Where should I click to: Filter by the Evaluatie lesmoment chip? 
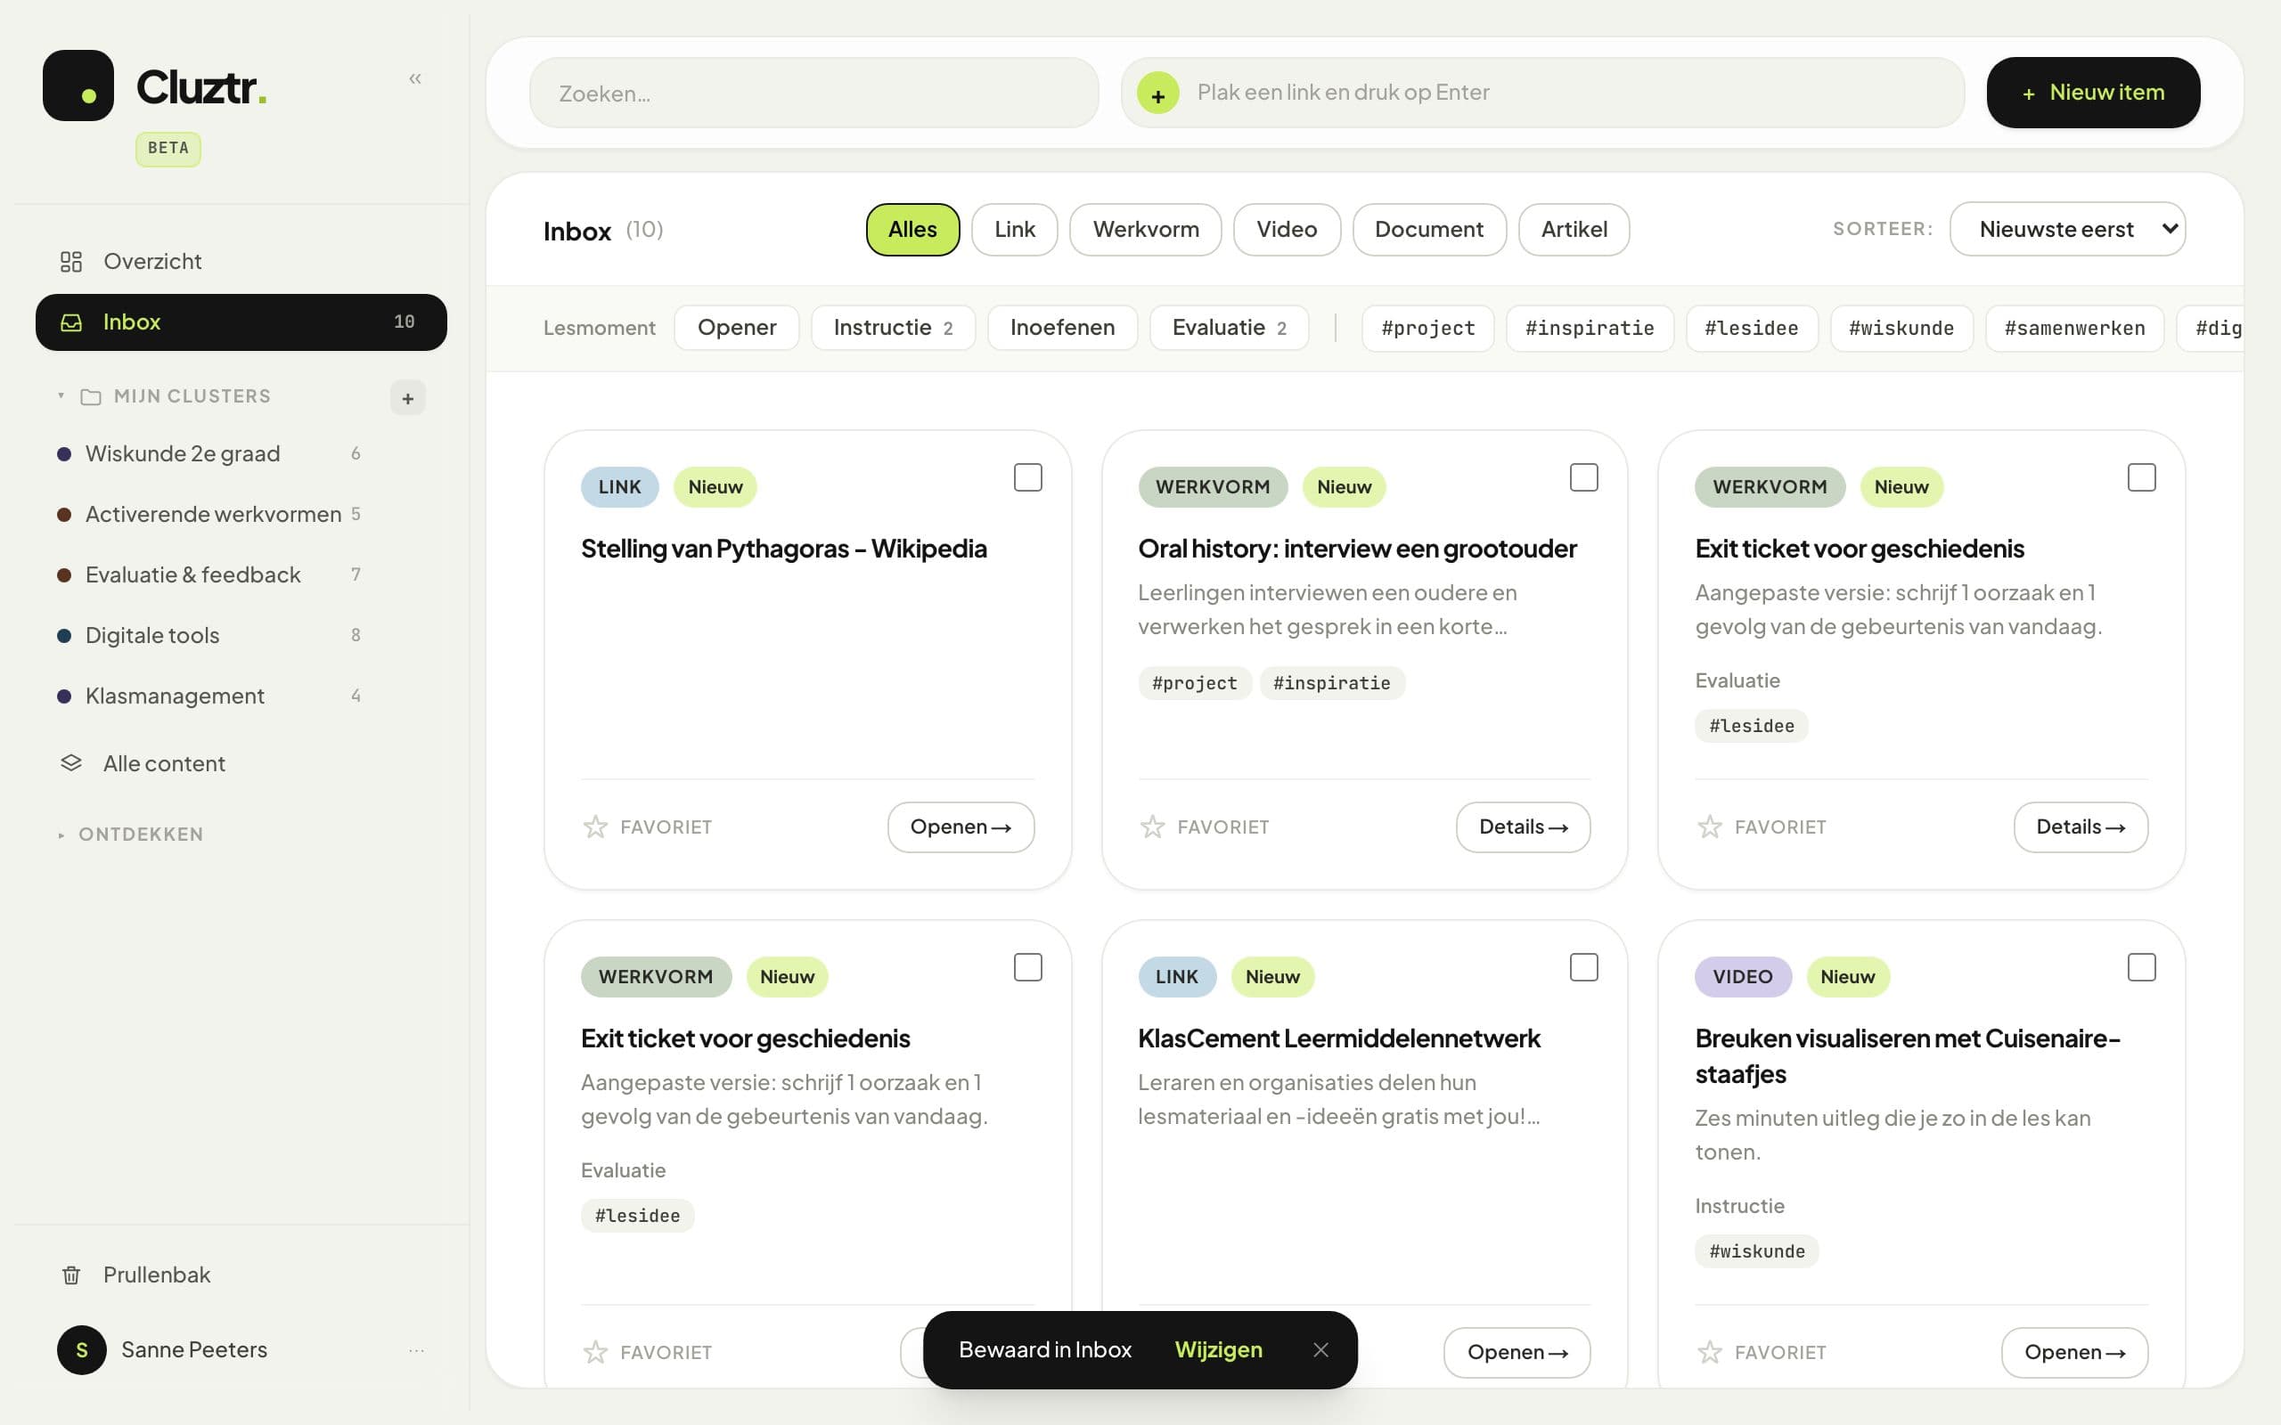point(1228,327)
